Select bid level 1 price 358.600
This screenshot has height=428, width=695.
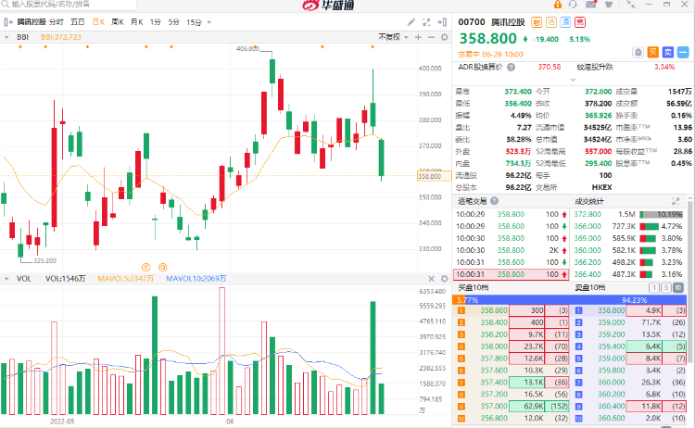[494, 311]
